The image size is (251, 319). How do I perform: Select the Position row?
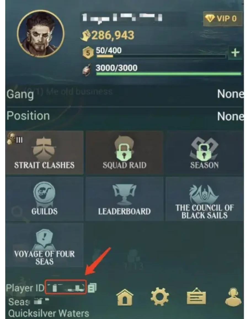point(125,116)
